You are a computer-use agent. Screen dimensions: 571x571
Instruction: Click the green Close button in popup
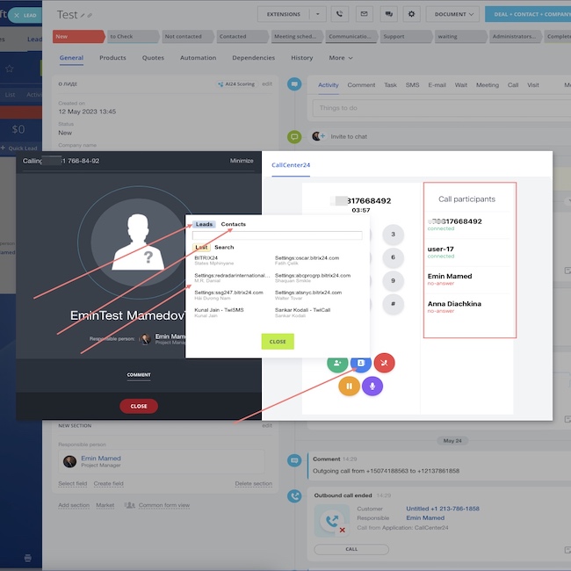tap(278, 342)
